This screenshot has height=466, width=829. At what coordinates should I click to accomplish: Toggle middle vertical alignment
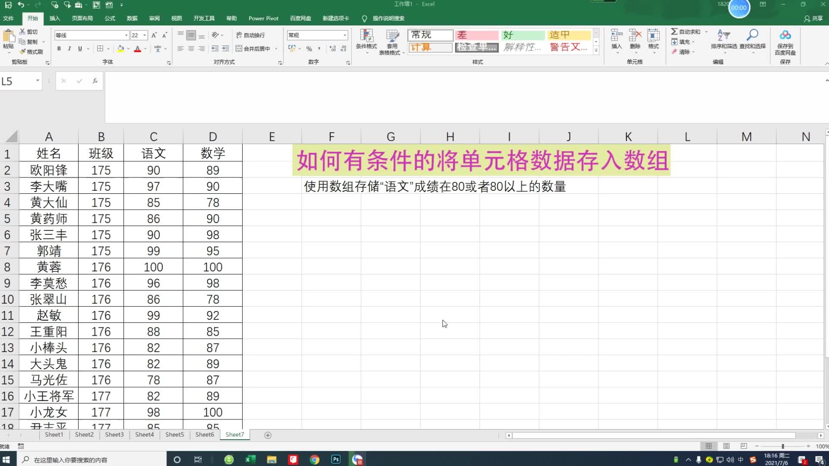pyautogui.click(x=191, y=35)
